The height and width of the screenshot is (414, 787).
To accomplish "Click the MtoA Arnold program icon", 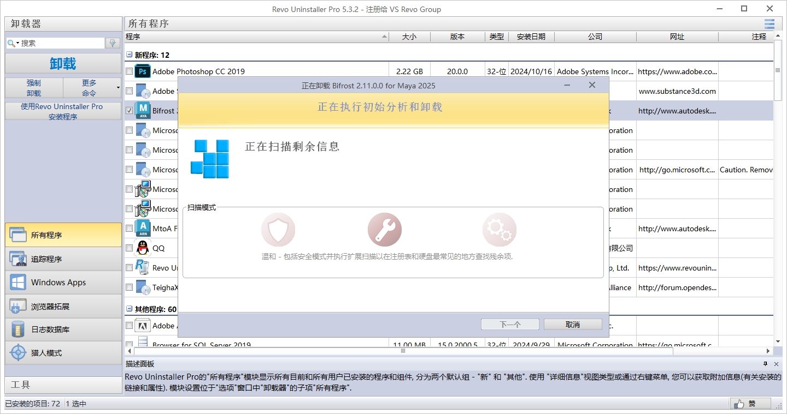I will [x=143, y=228].
